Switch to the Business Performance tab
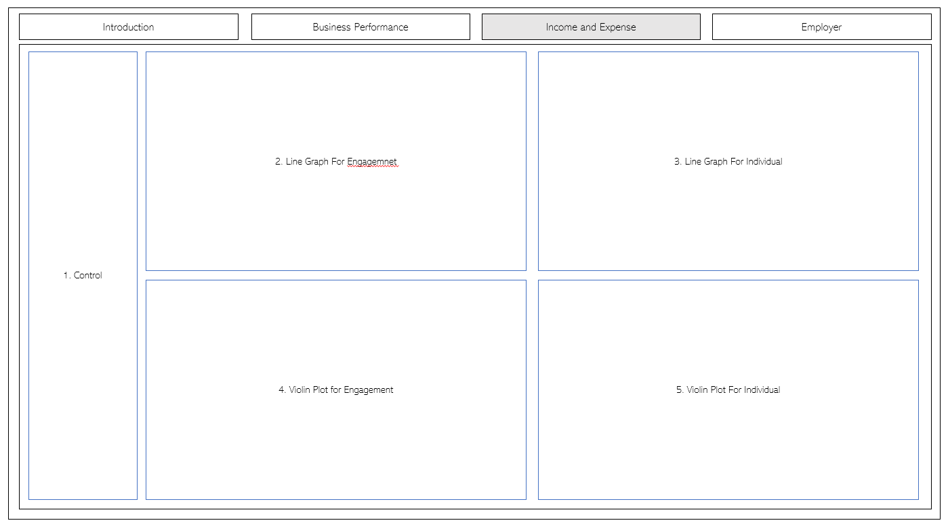The image size is (948, 527). pyautogui.click(x=360, y=27)
